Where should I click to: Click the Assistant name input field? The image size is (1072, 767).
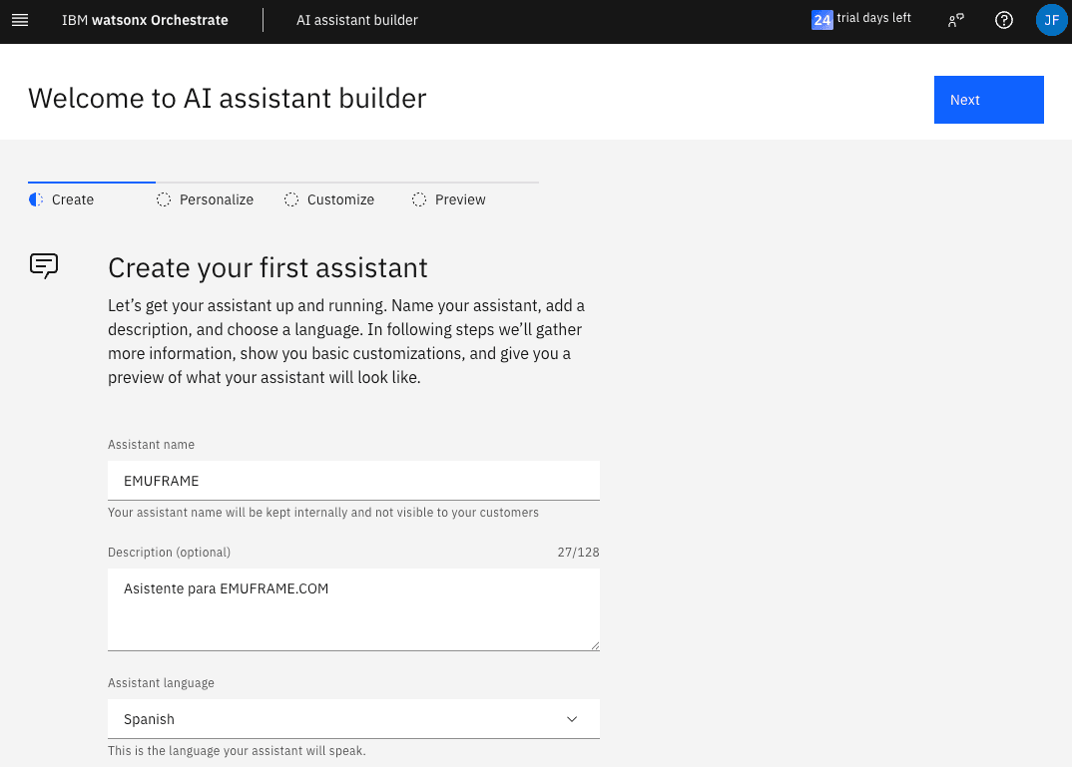pos(353,481)
